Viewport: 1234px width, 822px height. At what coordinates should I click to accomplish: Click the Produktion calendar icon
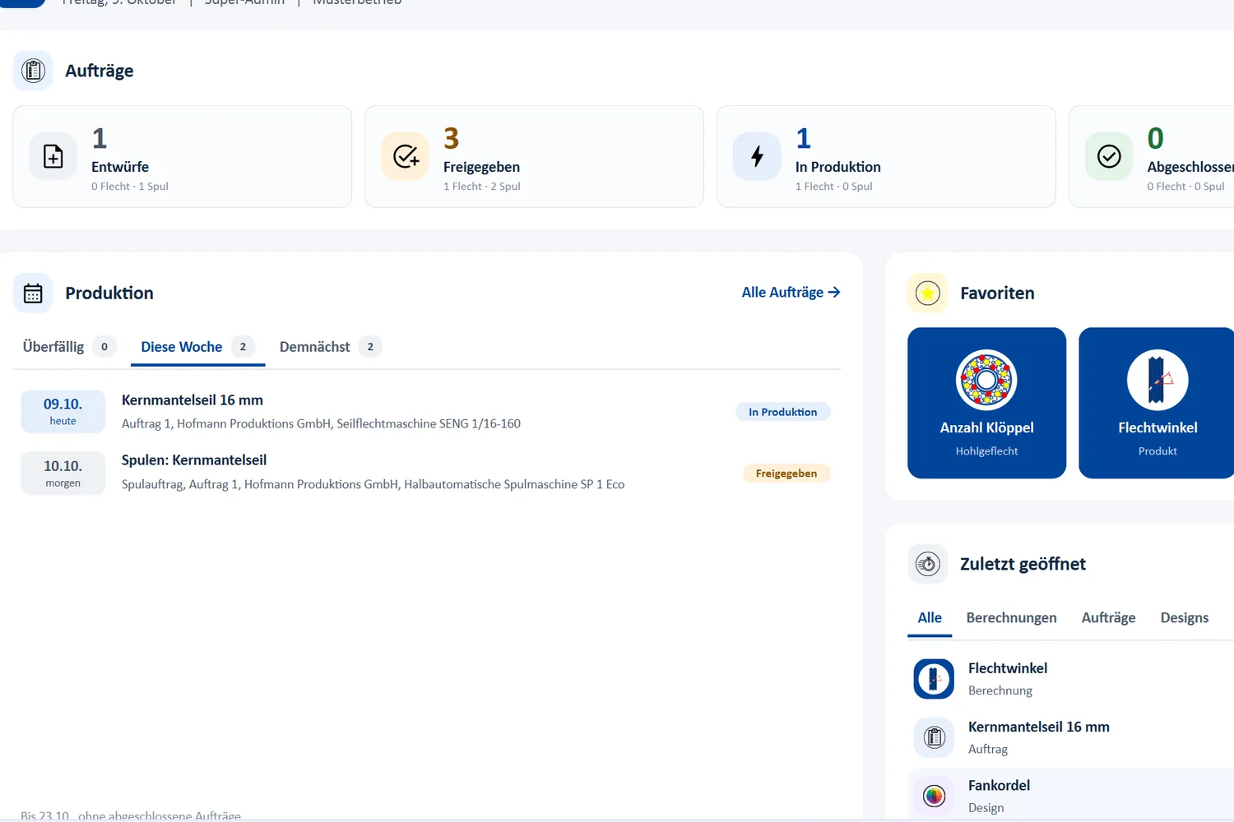[x=33, y=293]
